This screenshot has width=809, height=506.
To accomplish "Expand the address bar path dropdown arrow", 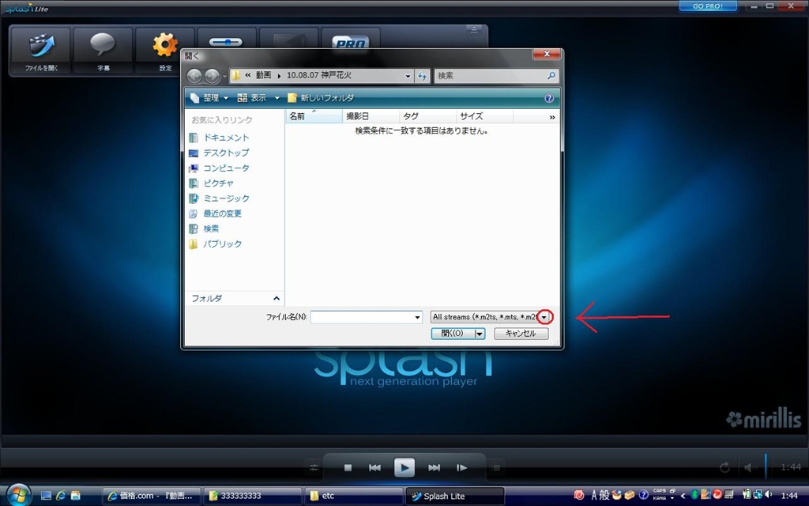I will pyautogui.click(x=408, y=76).
